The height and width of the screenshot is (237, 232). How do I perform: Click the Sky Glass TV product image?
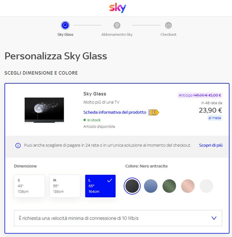pos(44,110)
